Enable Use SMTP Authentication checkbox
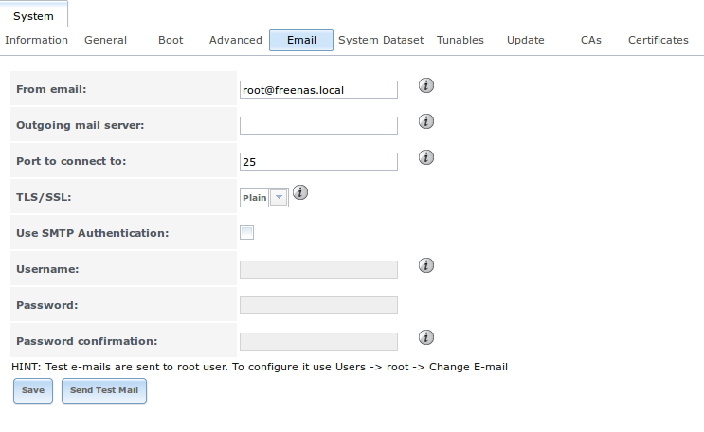Image resolution: width=704 pixels, height=432 pixels. 247,233
